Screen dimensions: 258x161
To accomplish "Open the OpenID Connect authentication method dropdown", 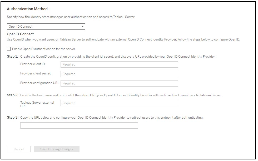I will point(43,27).
